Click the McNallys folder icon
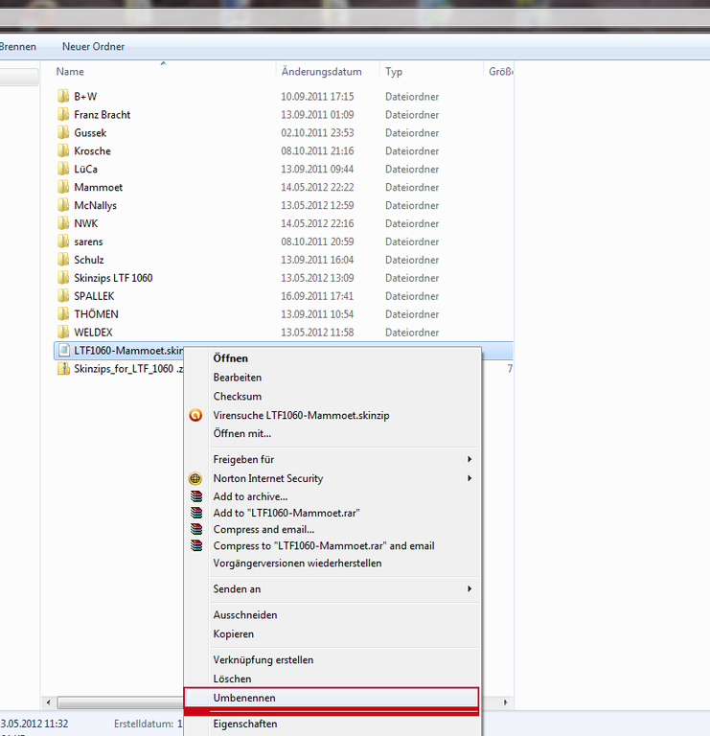This screenshot has height=736, width=710. [63, 205]
